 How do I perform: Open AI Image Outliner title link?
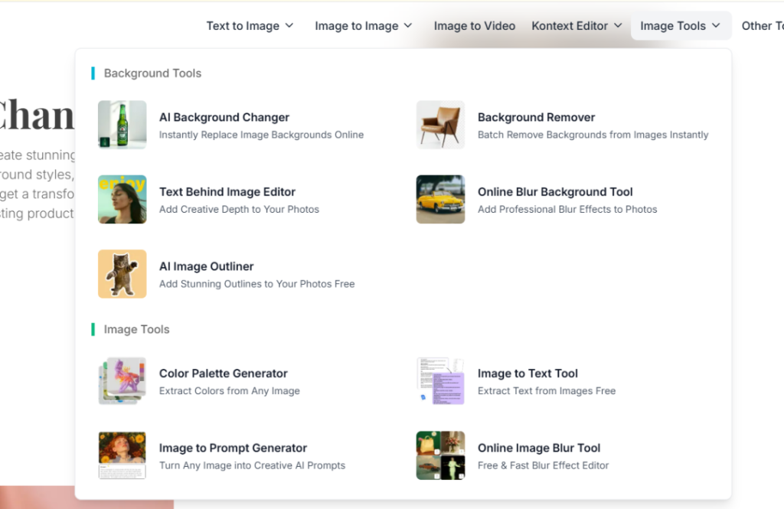tap(206, 266)
